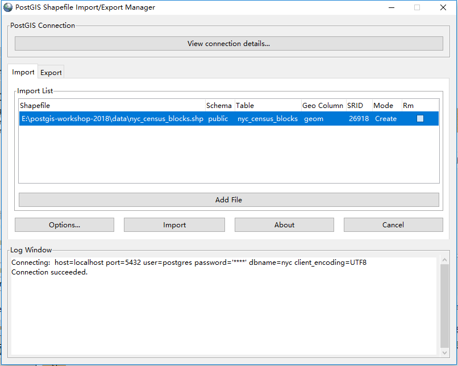Open the Options... dialog

point(65,225)
